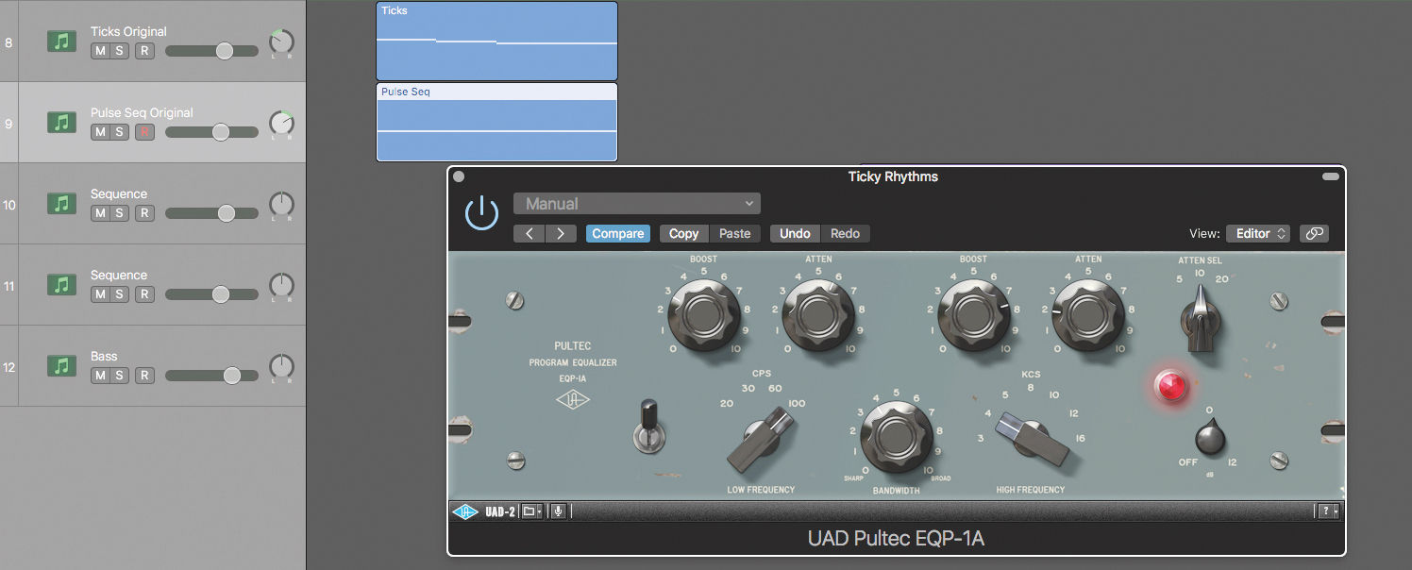Record-enable the Bass track

[x=143, y=376]
